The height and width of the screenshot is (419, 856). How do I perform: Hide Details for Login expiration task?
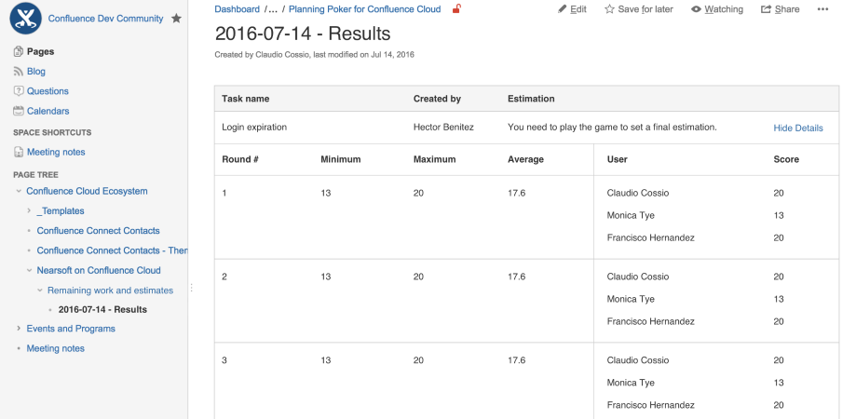click(797, 128)
